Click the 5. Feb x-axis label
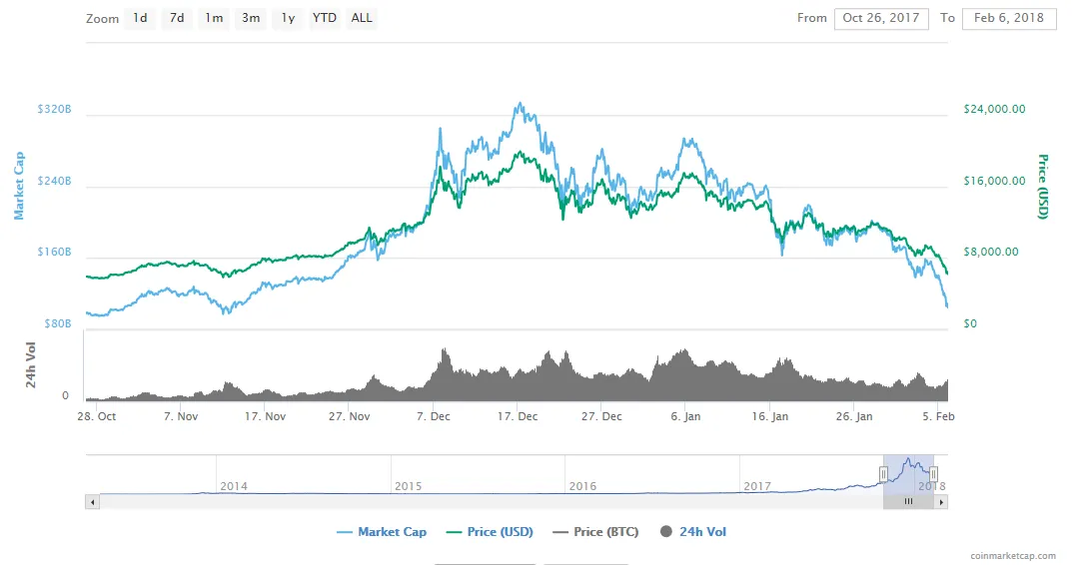The image size is (1072, 565). click(x=938, y=416)
